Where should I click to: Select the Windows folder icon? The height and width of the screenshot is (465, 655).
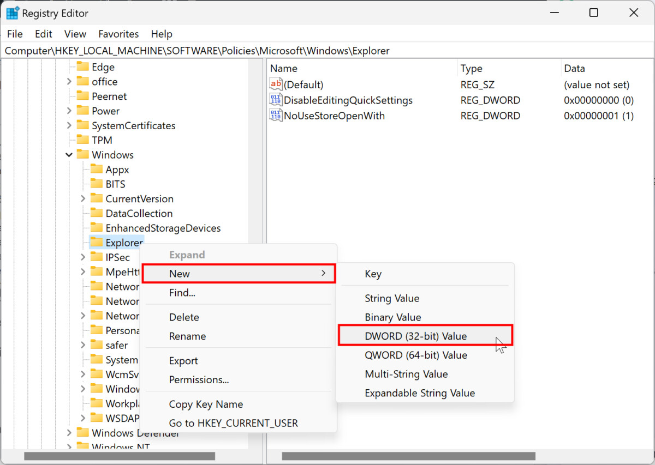coord(83,155)
